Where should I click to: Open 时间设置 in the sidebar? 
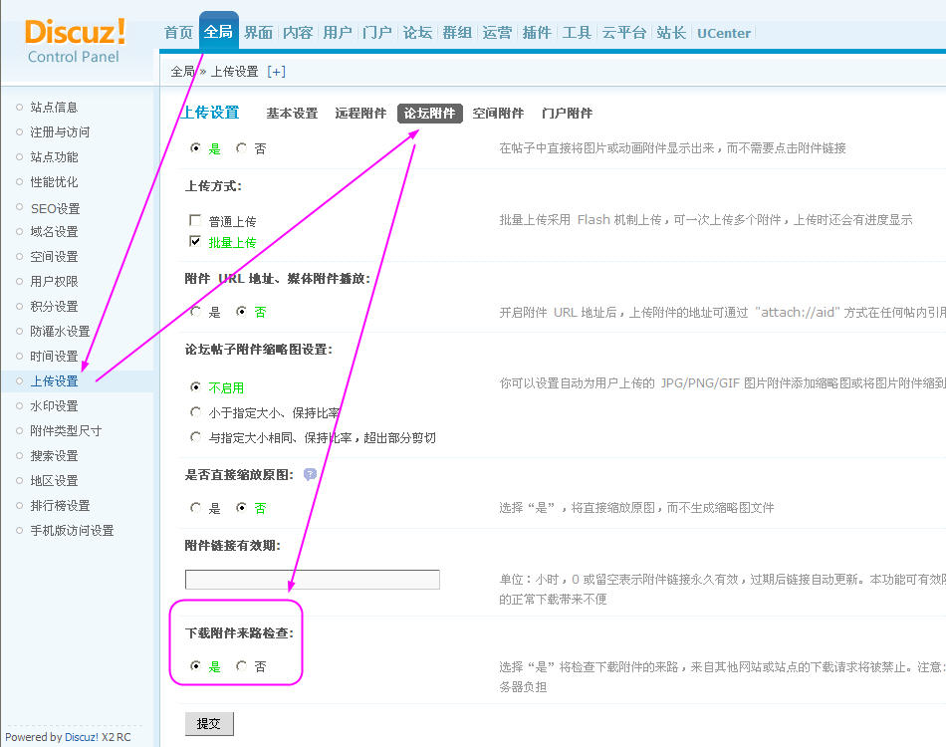coord(55,357)
